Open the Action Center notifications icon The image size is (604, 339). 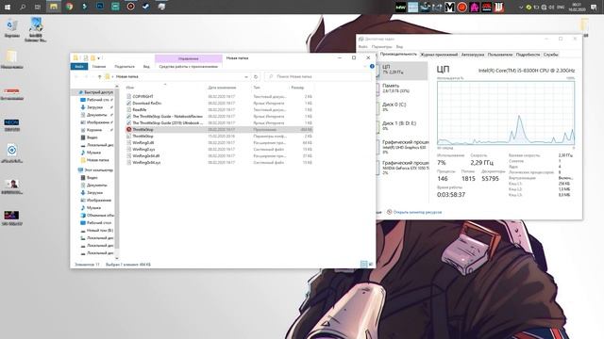click(594, 8)
